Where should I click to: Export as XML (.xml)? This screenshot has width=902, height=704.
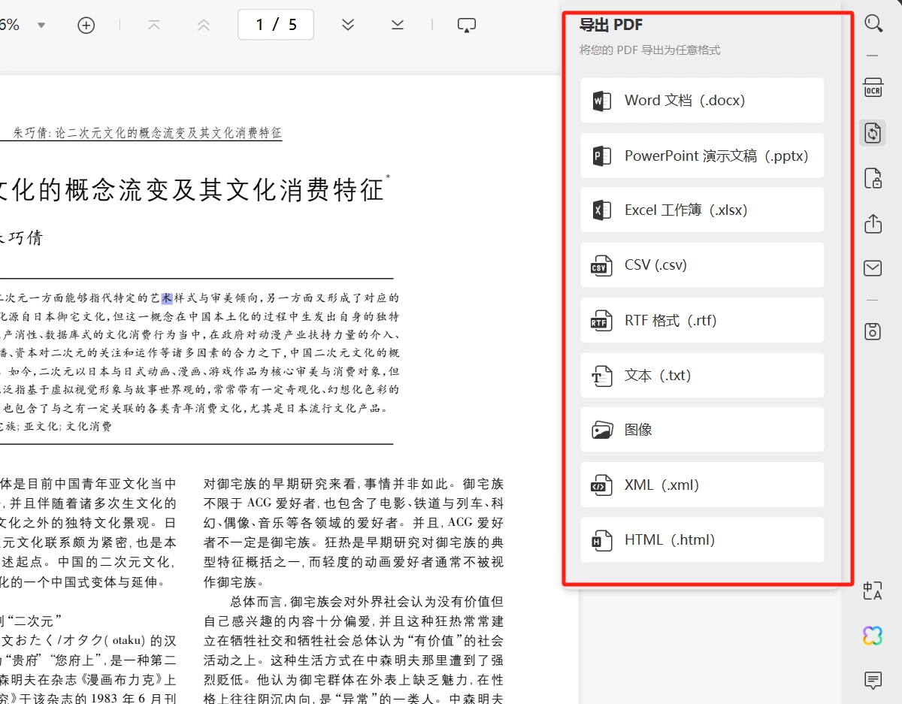(702, 485)
